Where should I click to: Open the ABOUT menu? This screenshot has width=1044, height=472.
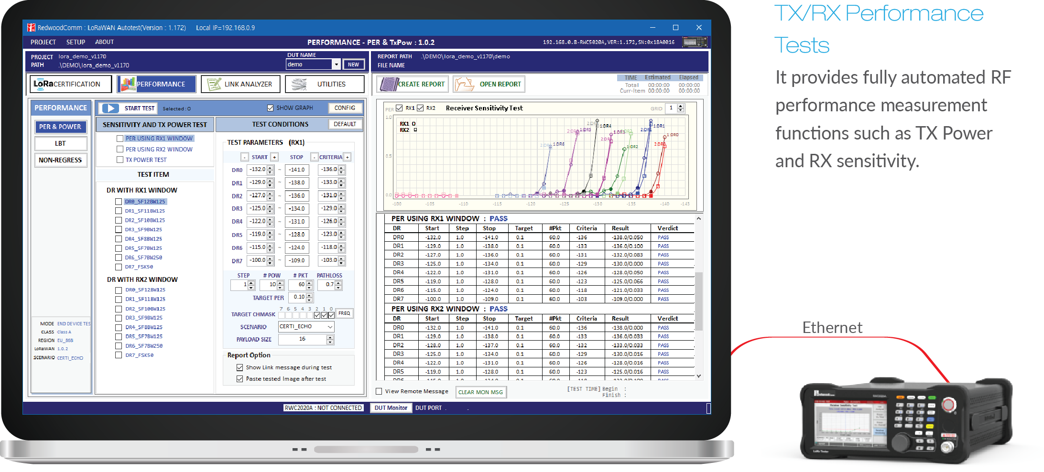pyautogui.click(x=104, y=42)
